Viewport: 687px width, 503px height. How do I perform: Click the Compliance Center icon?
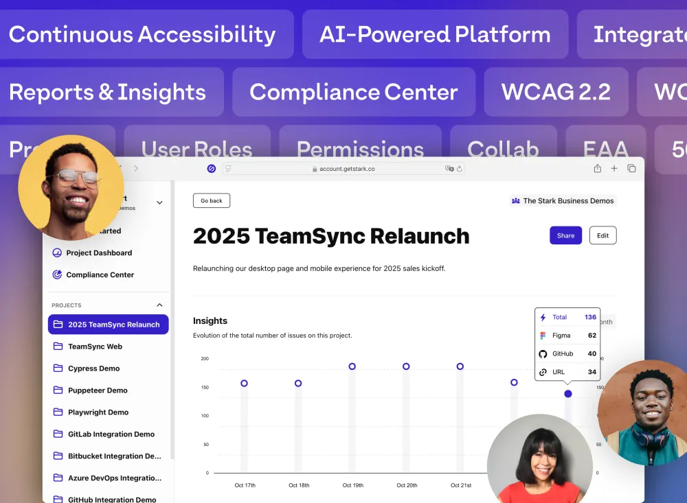pyautogui.click(x=57, y=274)
